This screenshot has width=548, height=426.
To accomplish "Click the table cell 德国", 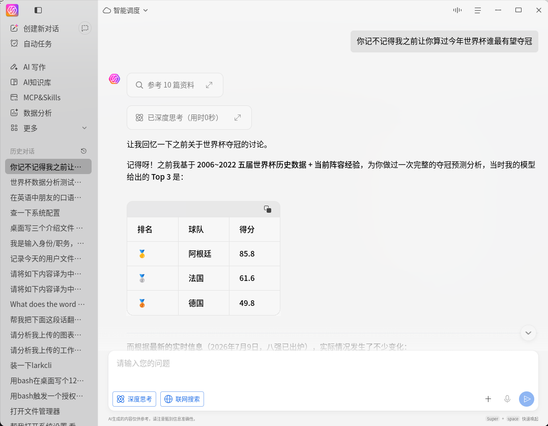I will pos(204,303).
